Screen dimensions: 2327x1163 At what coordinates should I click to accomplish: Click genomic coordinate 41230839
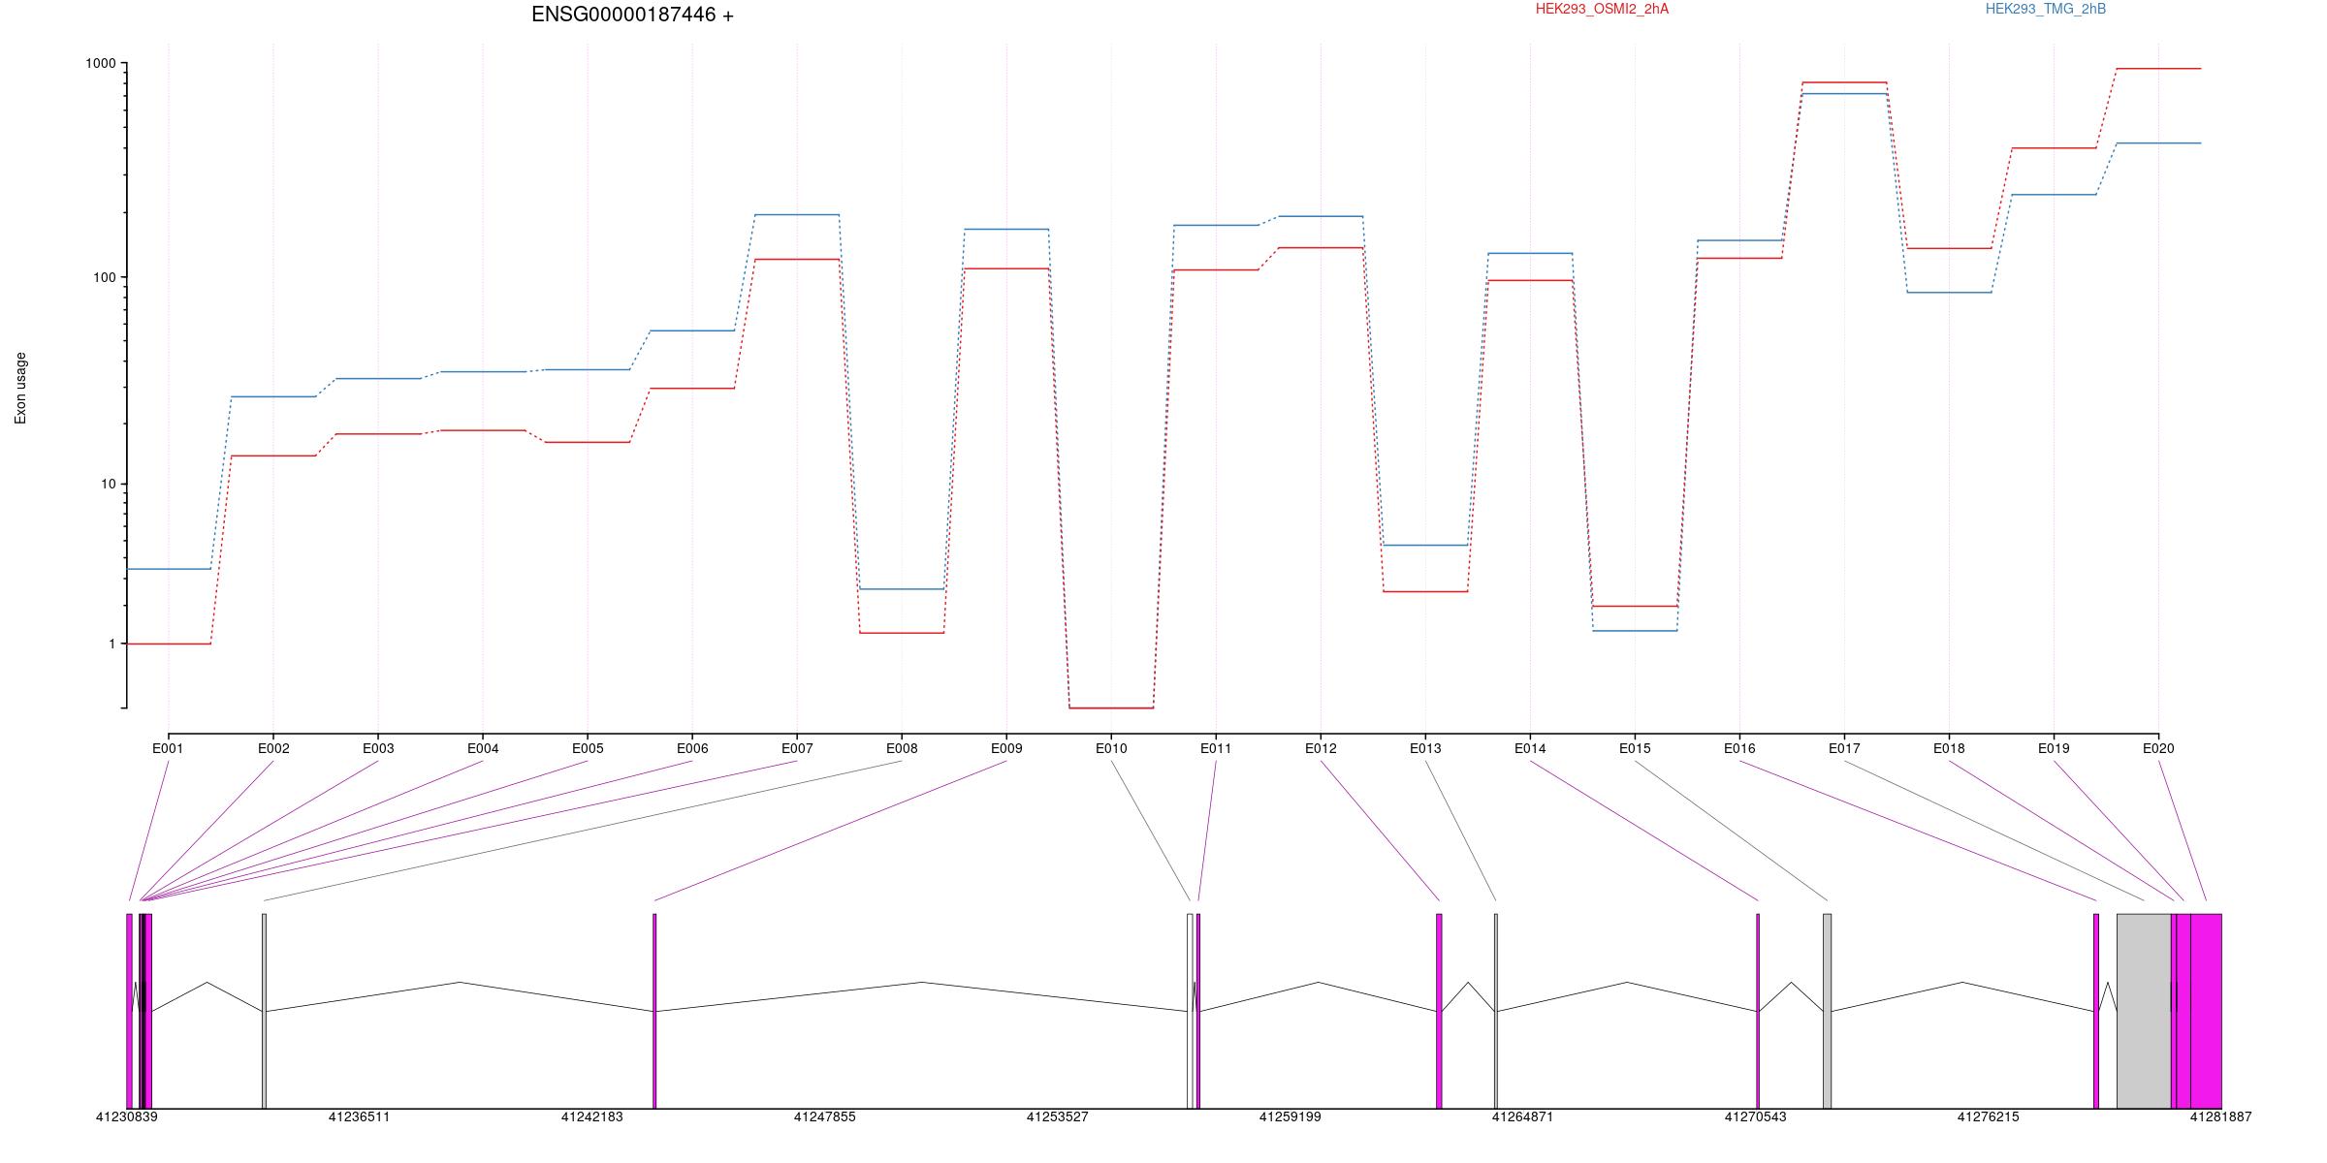(x=126, y=1117)
